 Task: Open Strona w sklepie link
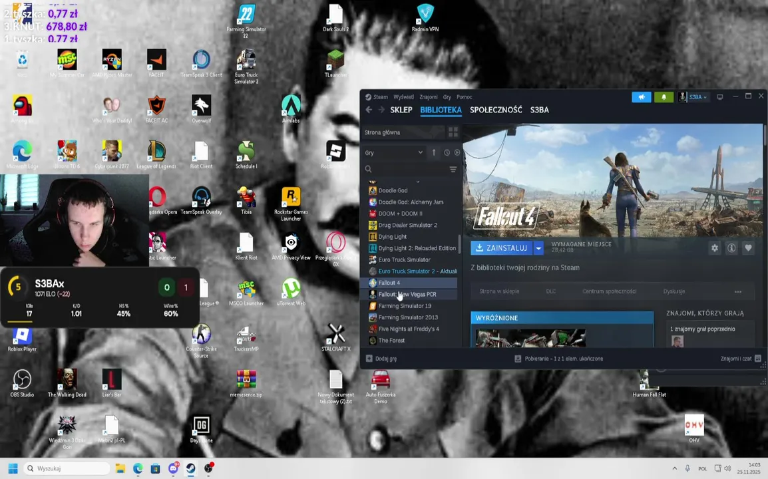click(x=499, y=291)
